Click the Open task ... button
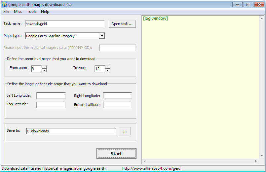 [122, 24]
